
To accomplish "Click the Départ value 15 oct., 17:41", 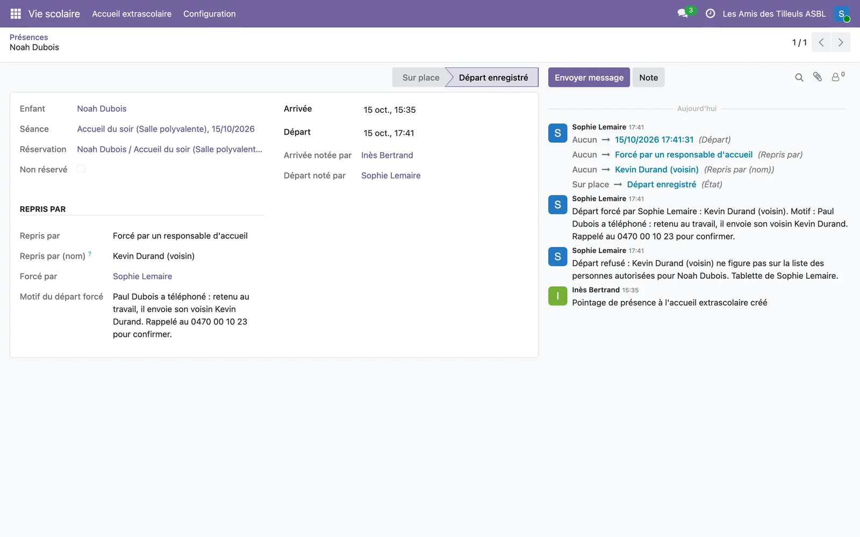I will (389, 133).
